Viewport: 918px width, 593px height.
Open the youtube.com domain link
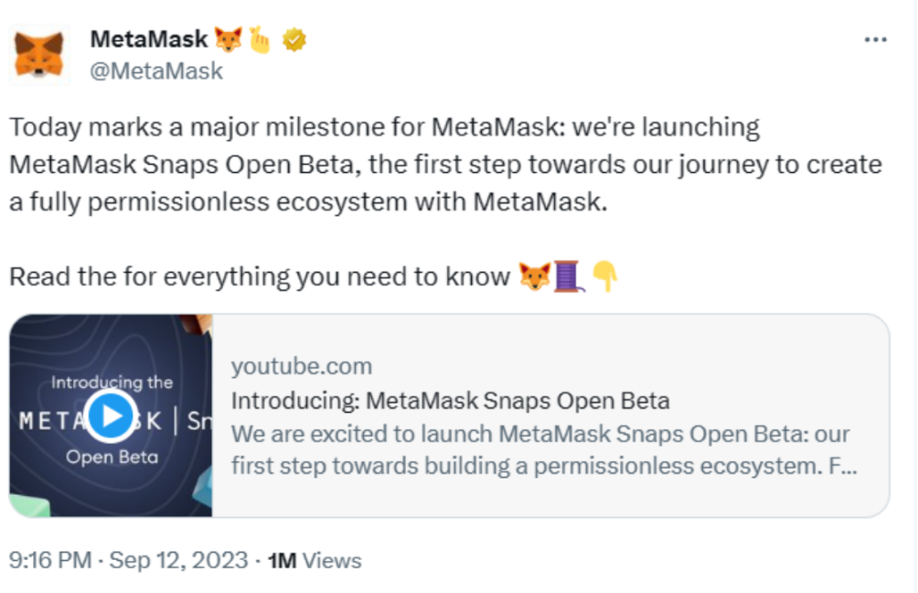(302, 367)
